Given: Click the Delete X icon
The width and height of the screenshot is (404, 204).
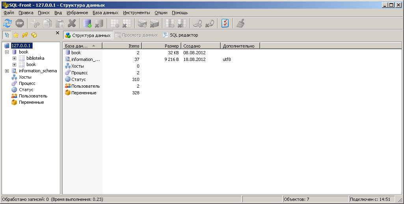Looking at the screenshot, I should coord(72,23).
